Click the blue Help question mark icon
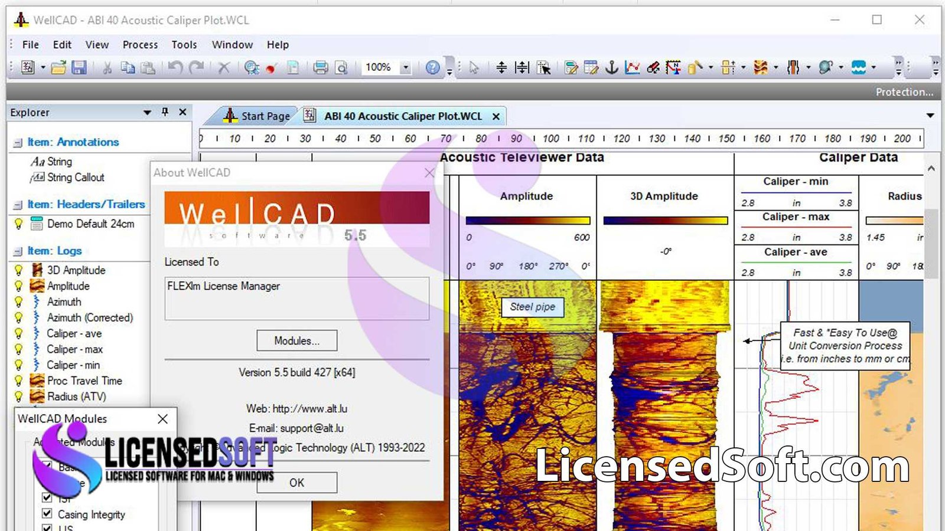The image size is (945, 531). (433, 67)
